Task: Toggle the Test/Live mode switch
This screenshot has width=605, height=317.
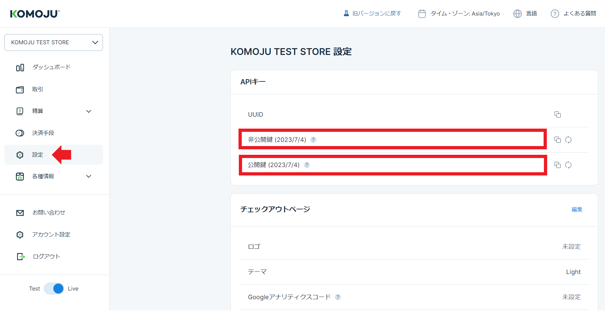Action: [x=54, y=289]
